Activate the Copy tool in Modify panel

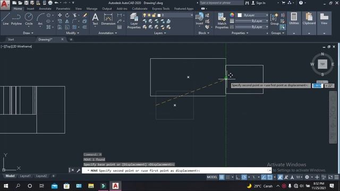59,21
